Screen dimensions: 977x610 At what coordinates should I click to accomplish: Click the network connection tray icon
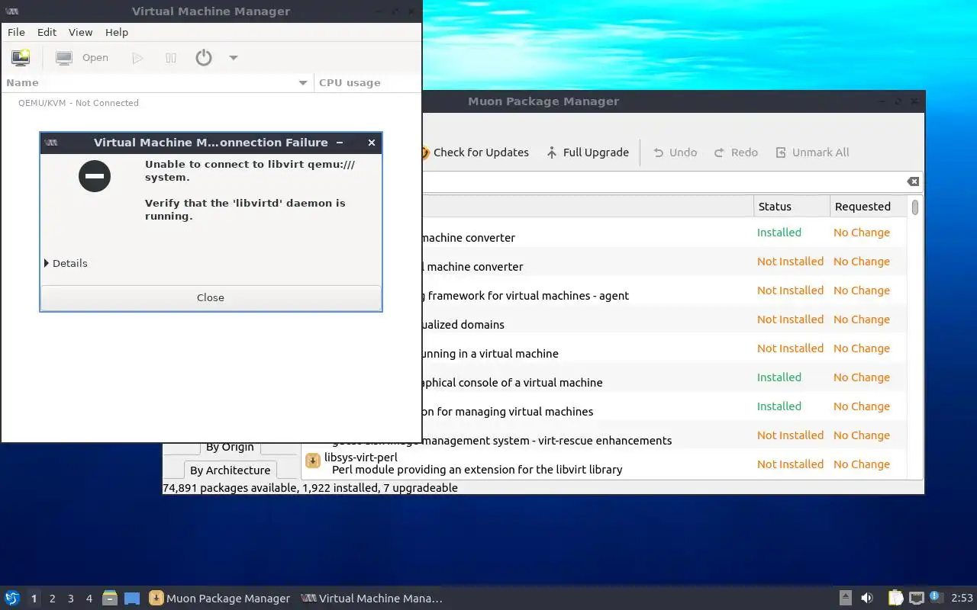[x=917, y=598]
